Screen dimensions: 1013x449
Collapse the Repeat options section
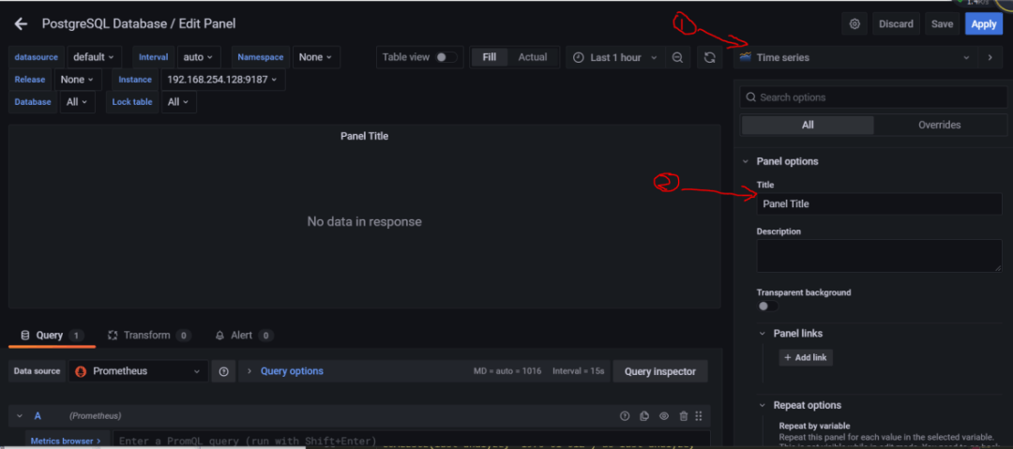tap(763, 405)
